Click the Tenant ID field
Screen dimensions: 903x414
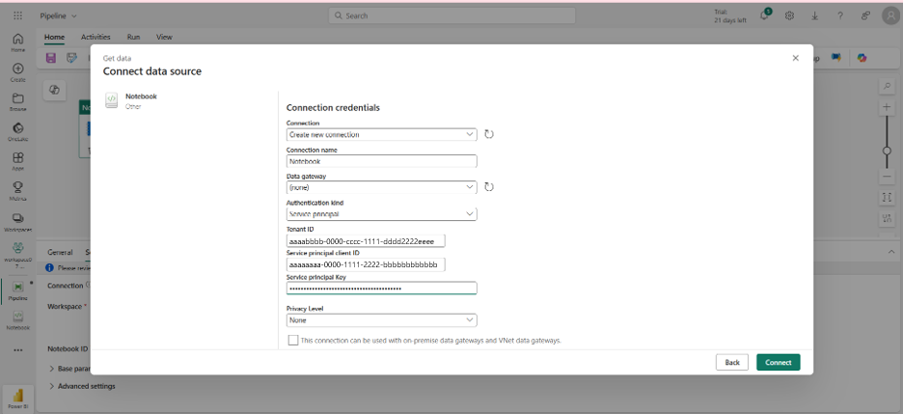(x=366, y=240)
